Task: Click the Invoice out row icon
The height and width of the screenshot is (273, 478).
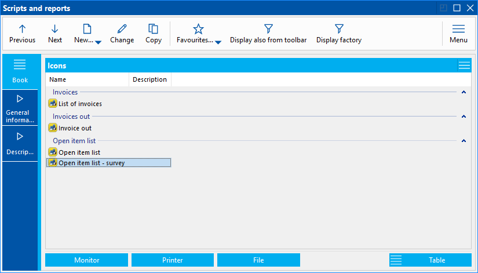Action: tap(53, 128)
